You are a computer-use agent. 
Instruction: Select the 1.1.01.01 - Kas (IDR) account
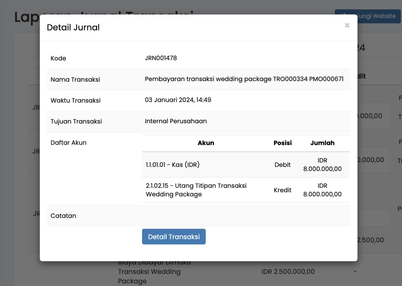[172, 165]
